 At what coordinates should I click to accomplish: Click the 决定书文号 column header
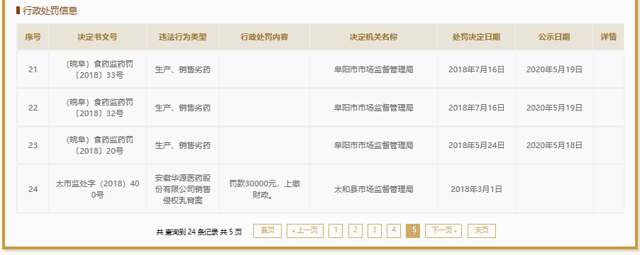97,37
